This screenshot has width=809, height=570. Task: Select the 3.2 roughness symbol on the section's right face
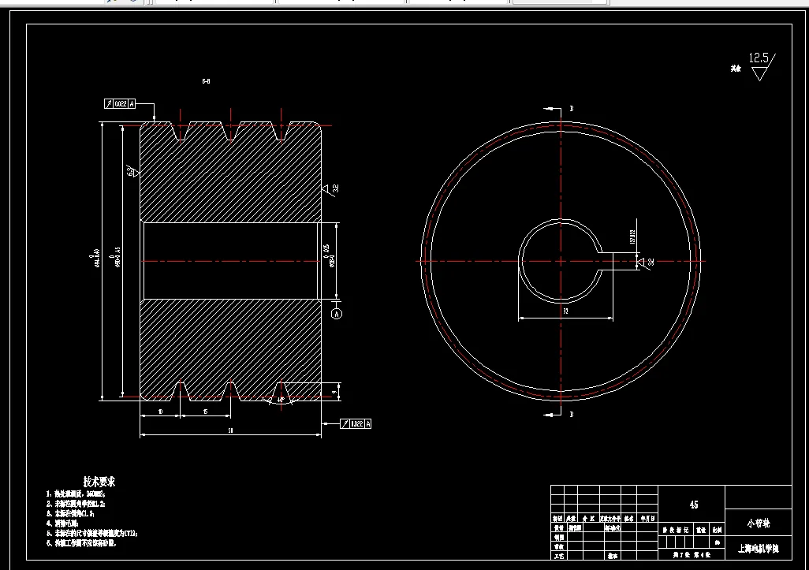(x=330, y=190)
